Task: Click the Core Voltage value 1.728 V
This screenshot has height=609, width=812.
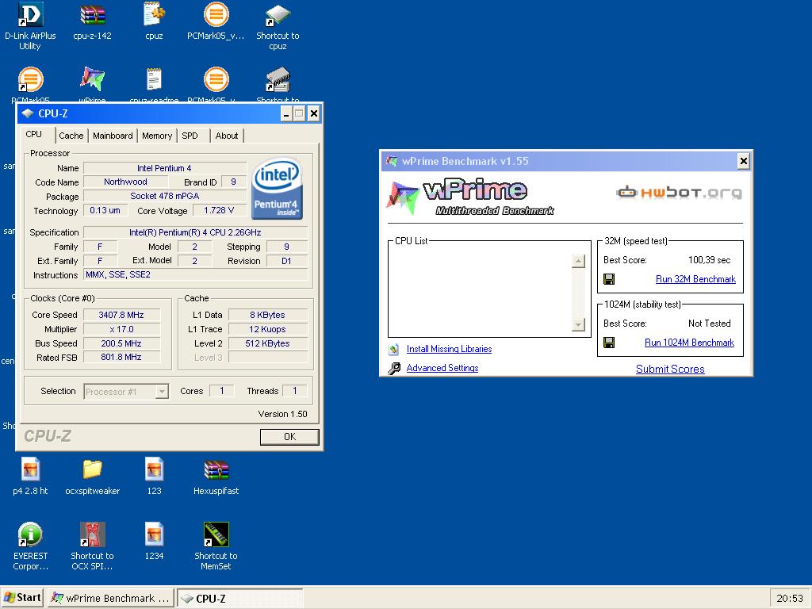Action: [x=219, y=210]
